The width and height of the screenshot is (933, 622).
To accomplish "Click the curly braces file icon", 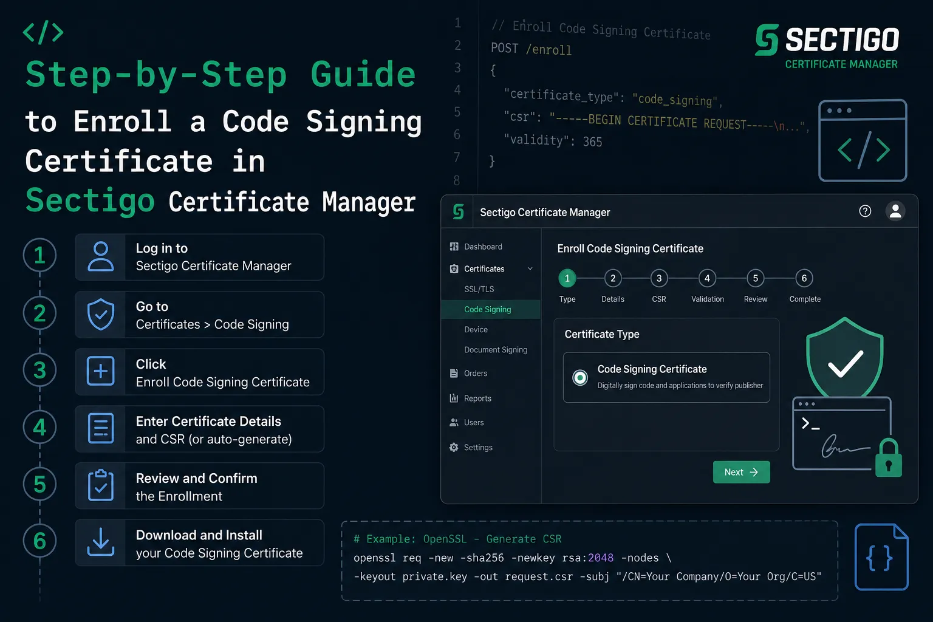I will pyautogui.click(x=881, y=557).
